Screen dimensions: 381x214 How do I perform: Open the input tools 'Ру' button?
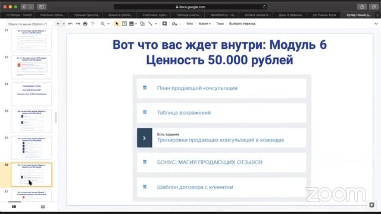(x=174, y=24)
